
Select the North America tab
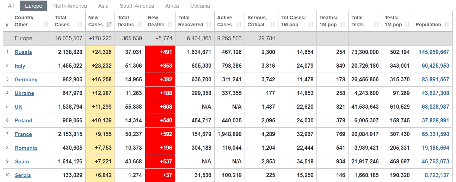70,6
